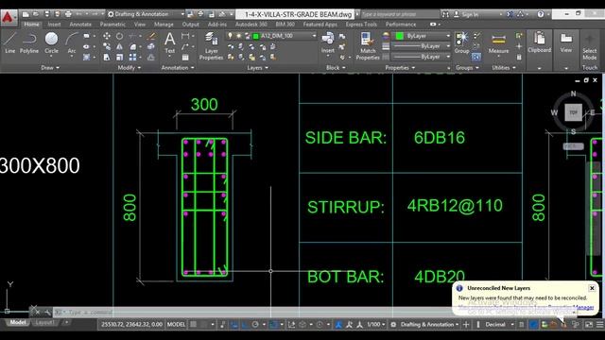Image resolution: width=605 pixels, height=340 pixels.
Task: Click the Copy tool in Modify panel
Action: (x=107, y=46)
